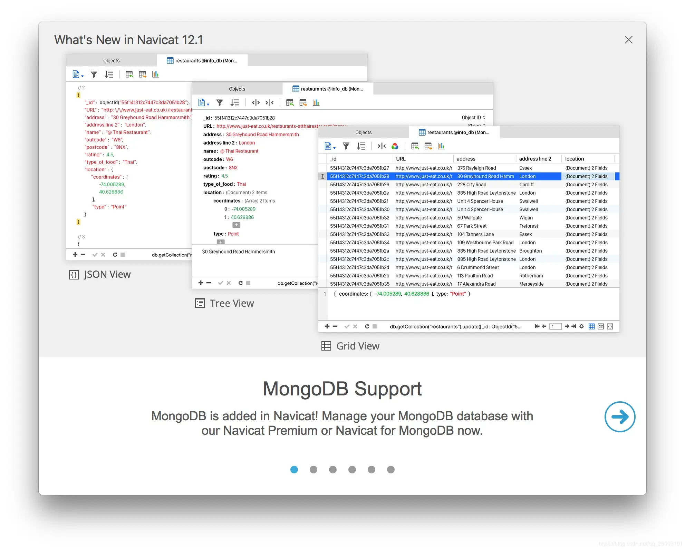This screenshot has height=550, width=685.
Task: Select the second page indicator dot
Action: tap(313, 469)
